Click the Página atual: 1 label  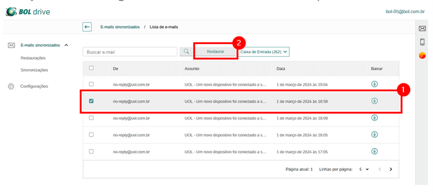pyautogui.click(x=299, y=170)
